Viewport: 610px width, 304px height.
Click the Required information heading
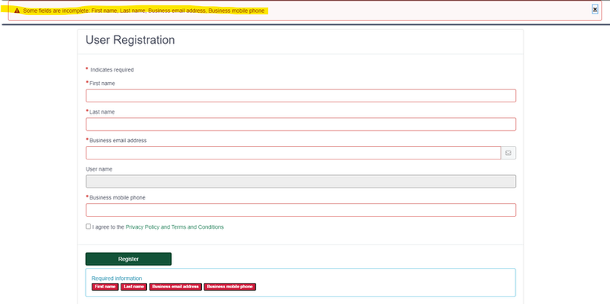coord(117,278)
